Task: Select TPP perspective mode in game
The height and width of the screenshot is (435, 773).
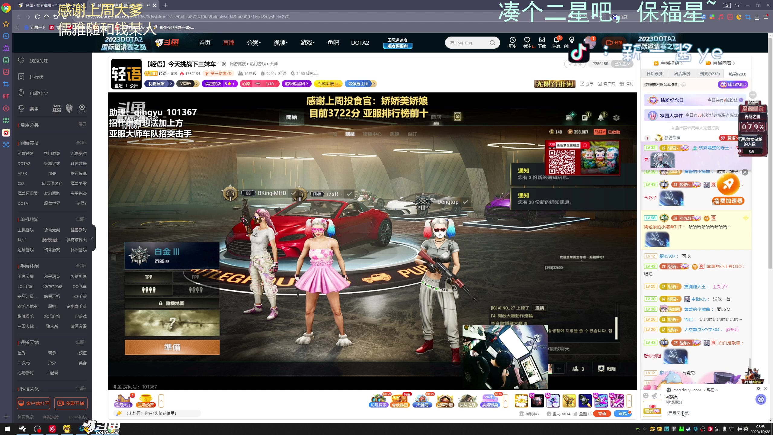Action: [x=148, y=277]
